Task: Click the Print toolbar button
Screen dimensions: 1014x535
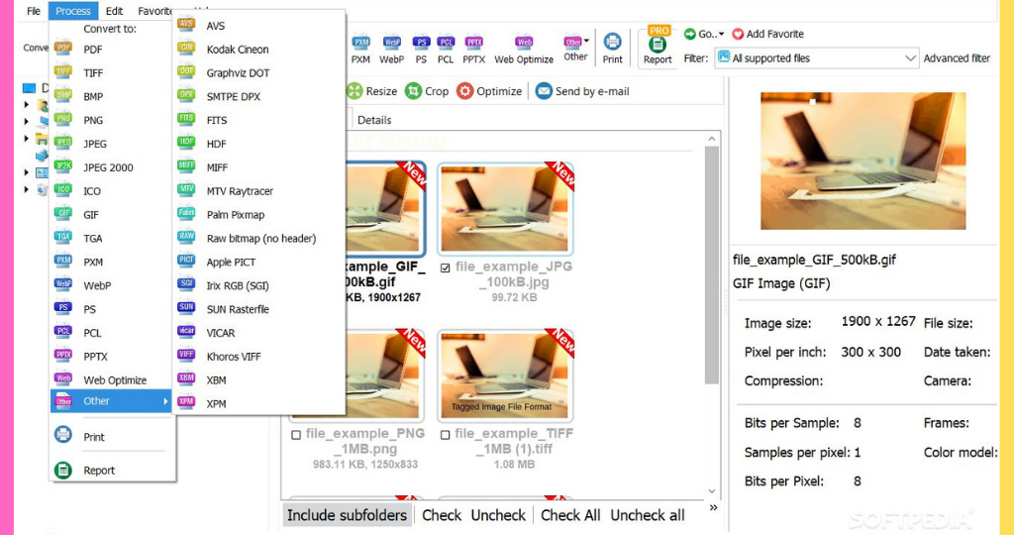Action: click(612, 50)
